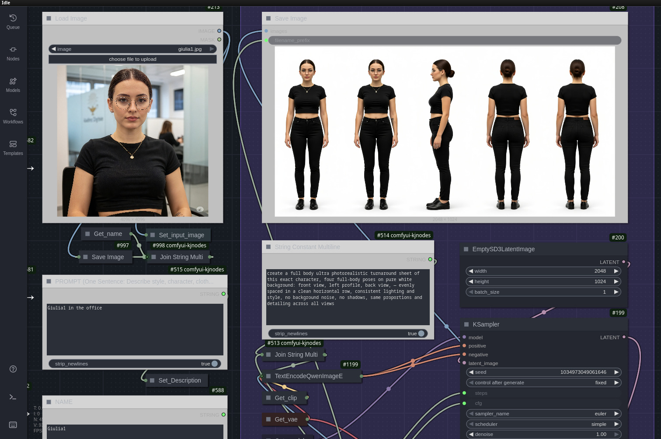661x439 pixels.
Task: Select next image with giulia1.jpg right arrow
Action: (212, 49)
